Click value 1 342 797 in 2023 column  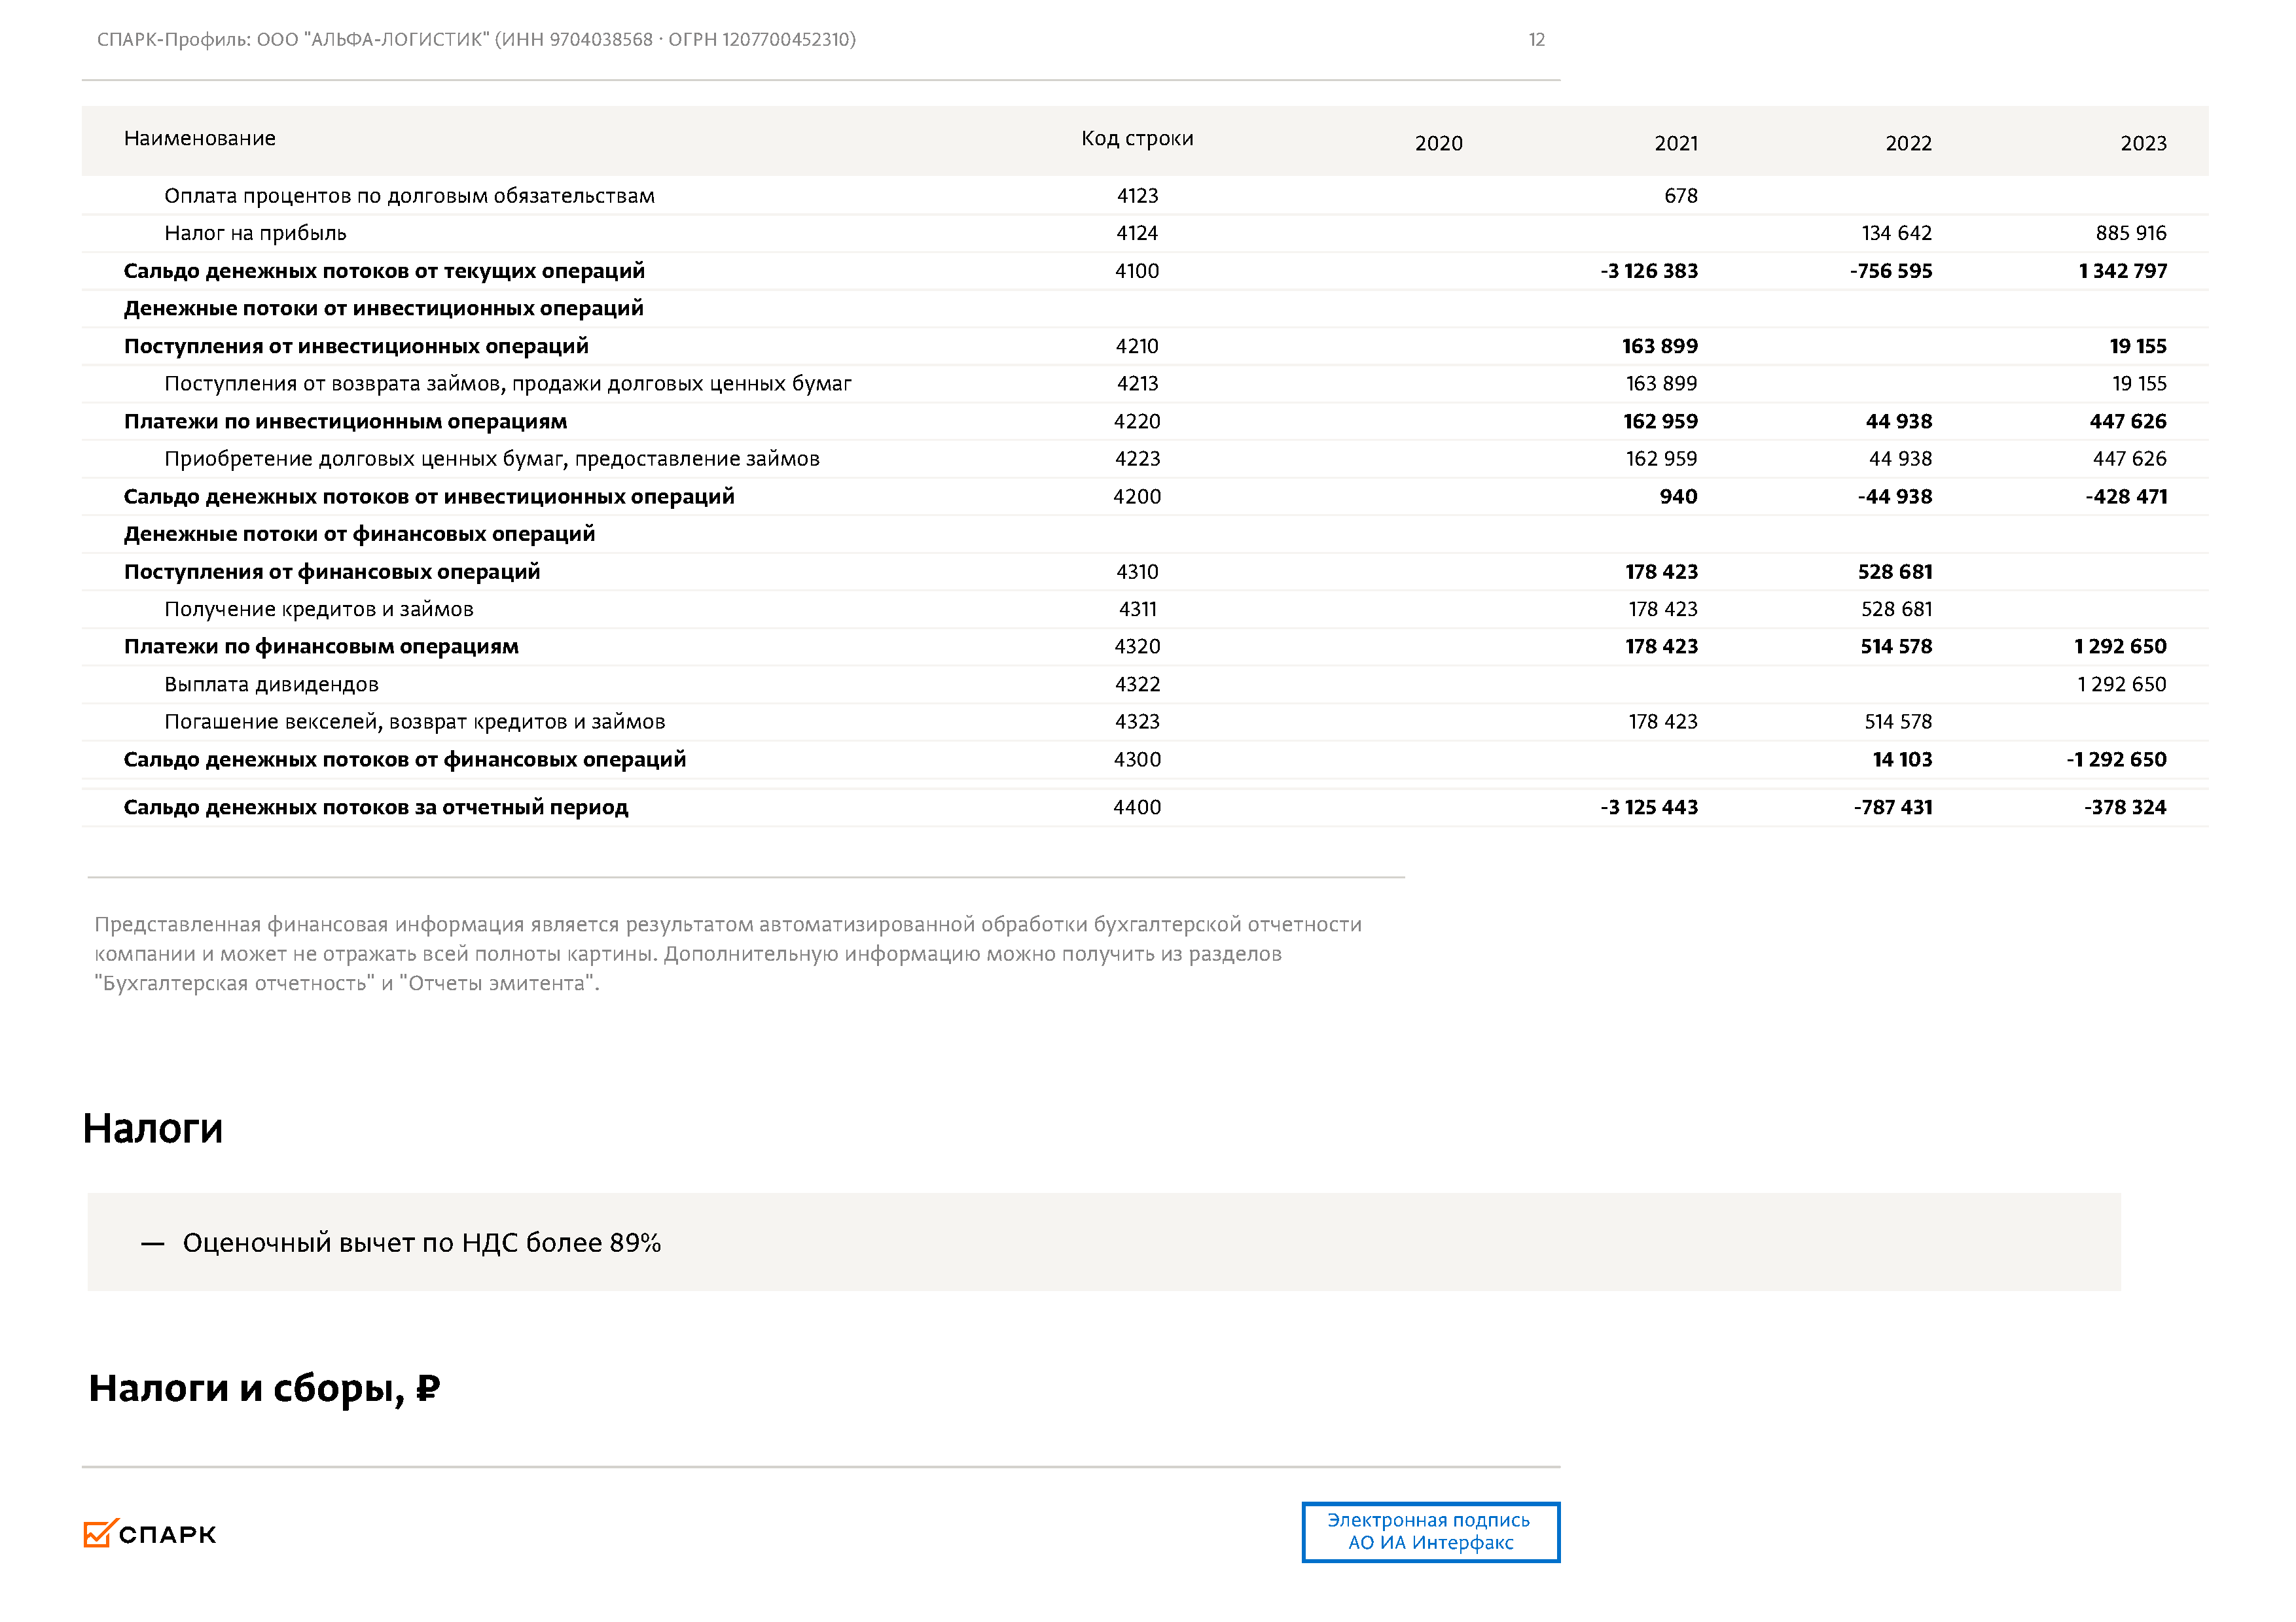click(x=2122, y=272)
